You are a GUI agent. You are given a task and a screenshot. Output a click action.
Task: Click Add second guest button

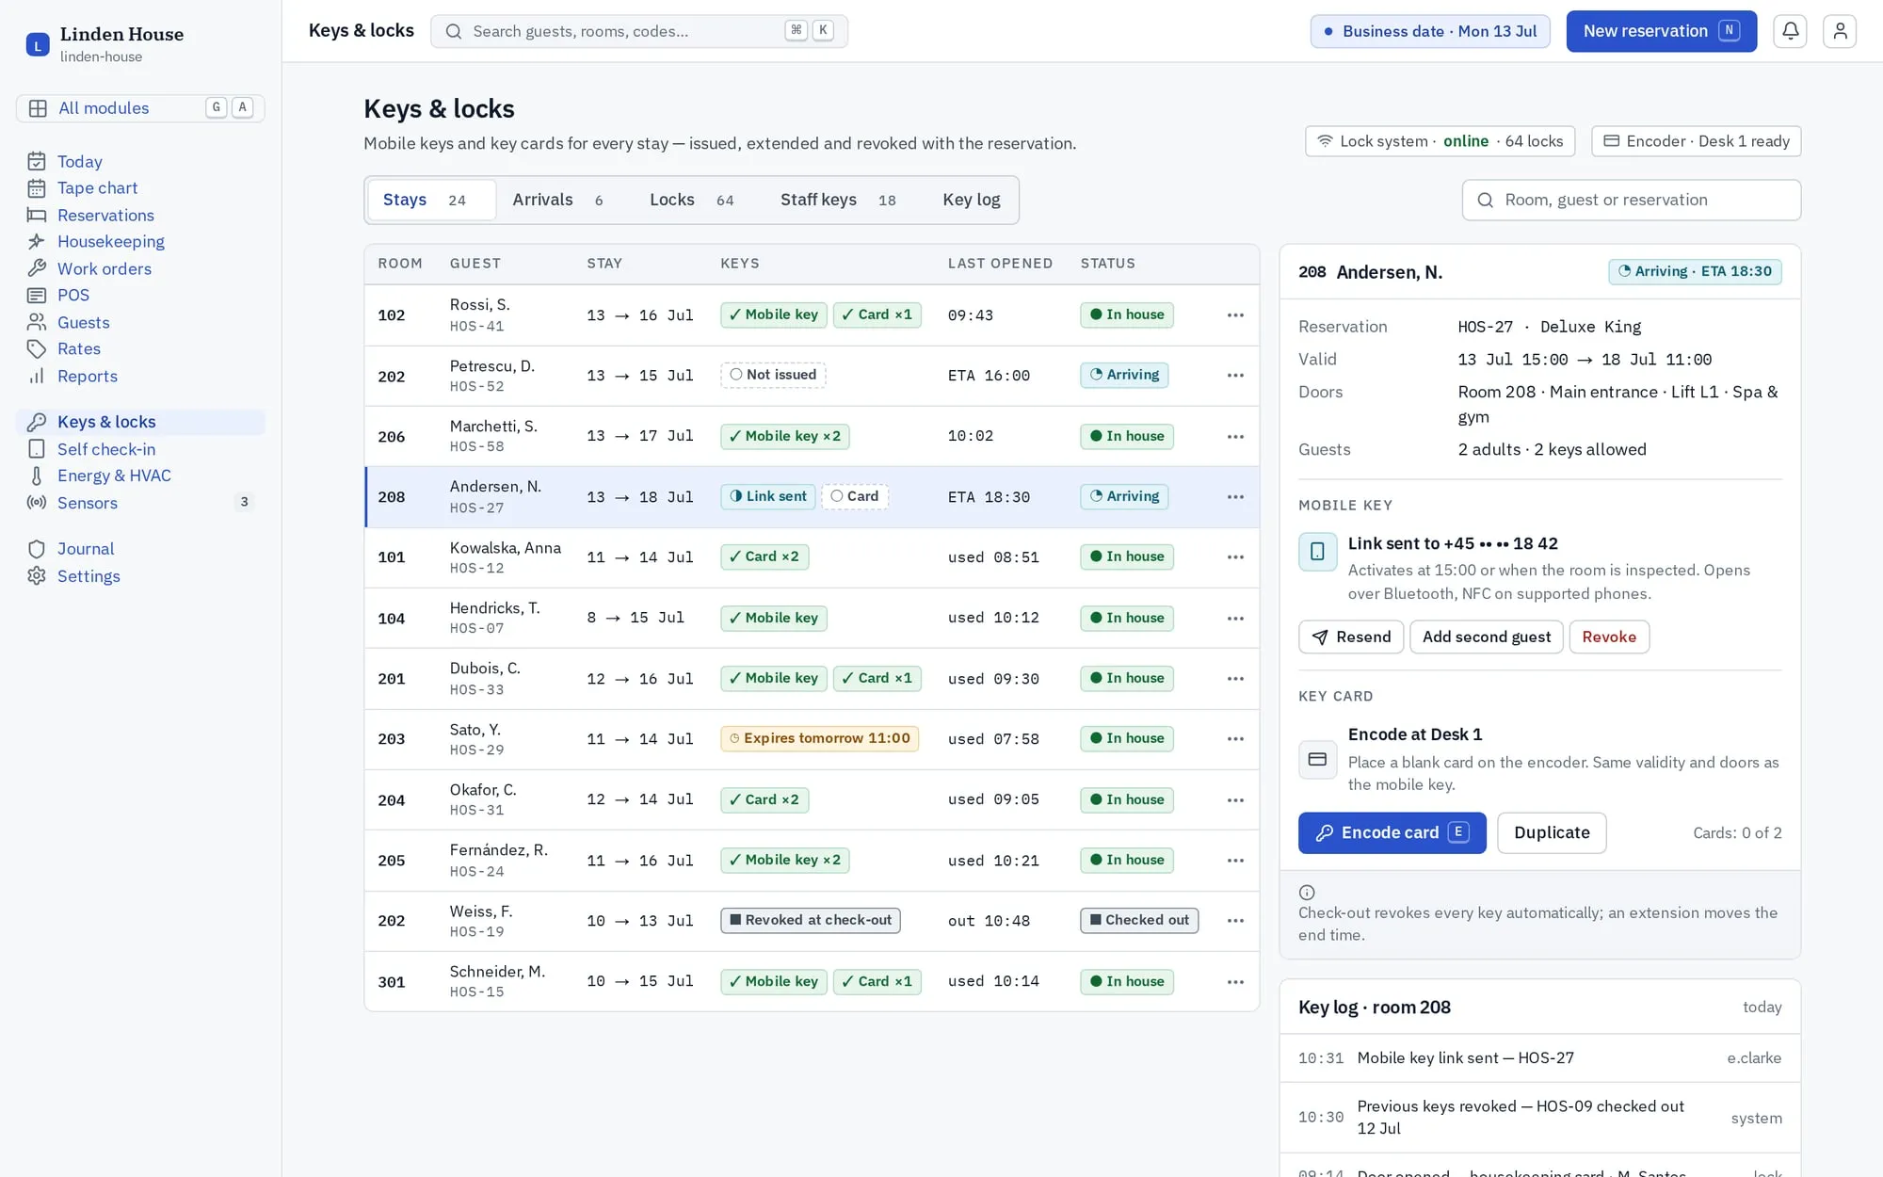pos(1487,637)
